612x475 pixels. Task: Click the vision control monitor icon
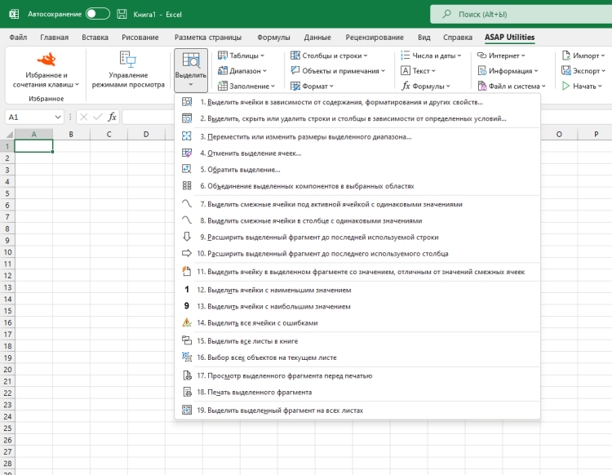(x=127, y=60)
